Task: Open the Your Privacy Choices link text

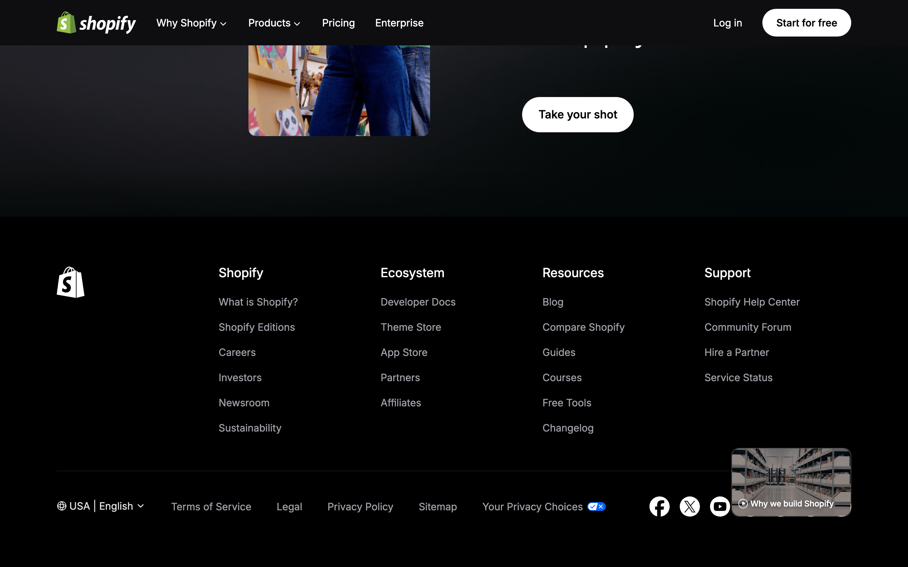Action: click(x=533, y=507)
